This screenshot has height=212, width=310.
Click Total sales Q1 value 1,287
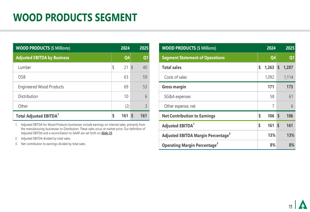click(x=288, y=67)
